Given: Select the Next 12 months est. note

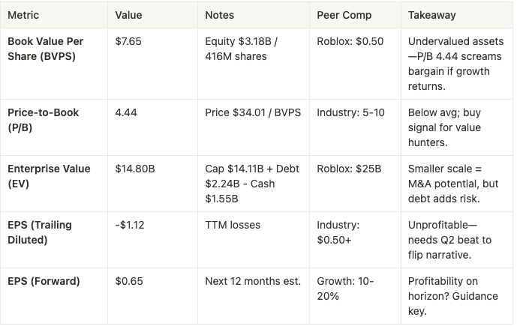Looking at the screenshot, I should [253, 282].
